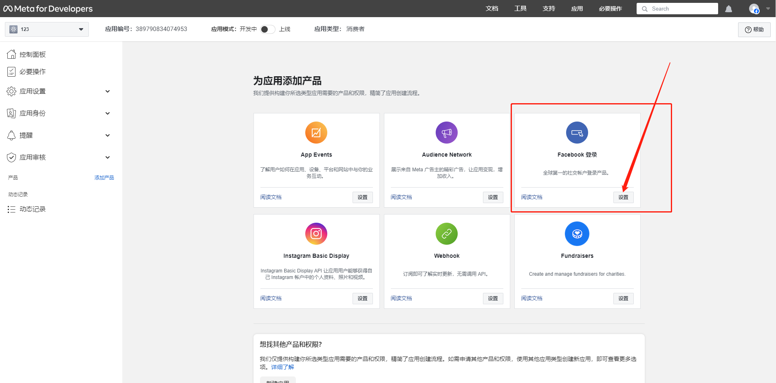Expand the 应用审核 chevron
The image size is (776, 383).
pyautogui.click(x=108, y=157)
